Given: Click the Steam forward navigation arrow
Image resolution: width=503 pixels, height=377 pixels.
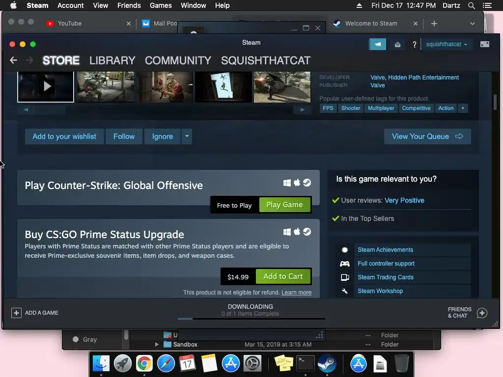Looking at the screenshot, I should point(29,60).
